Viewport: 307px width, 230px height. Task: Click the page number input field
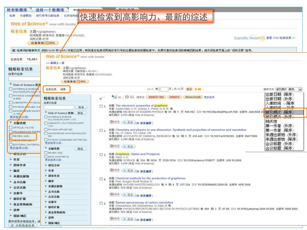(163, 89)
